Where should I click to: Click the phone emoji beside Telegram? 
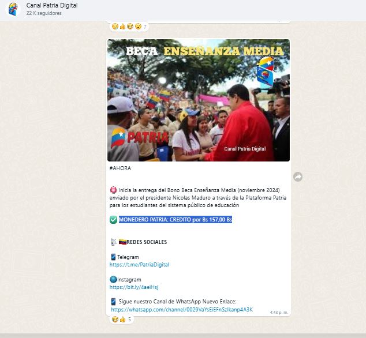click(113, 257)
